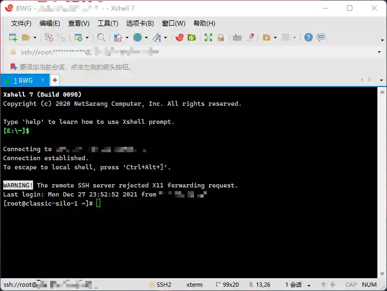Click the SSH2 status bar entry
The image size is (387, 291).
160,285
